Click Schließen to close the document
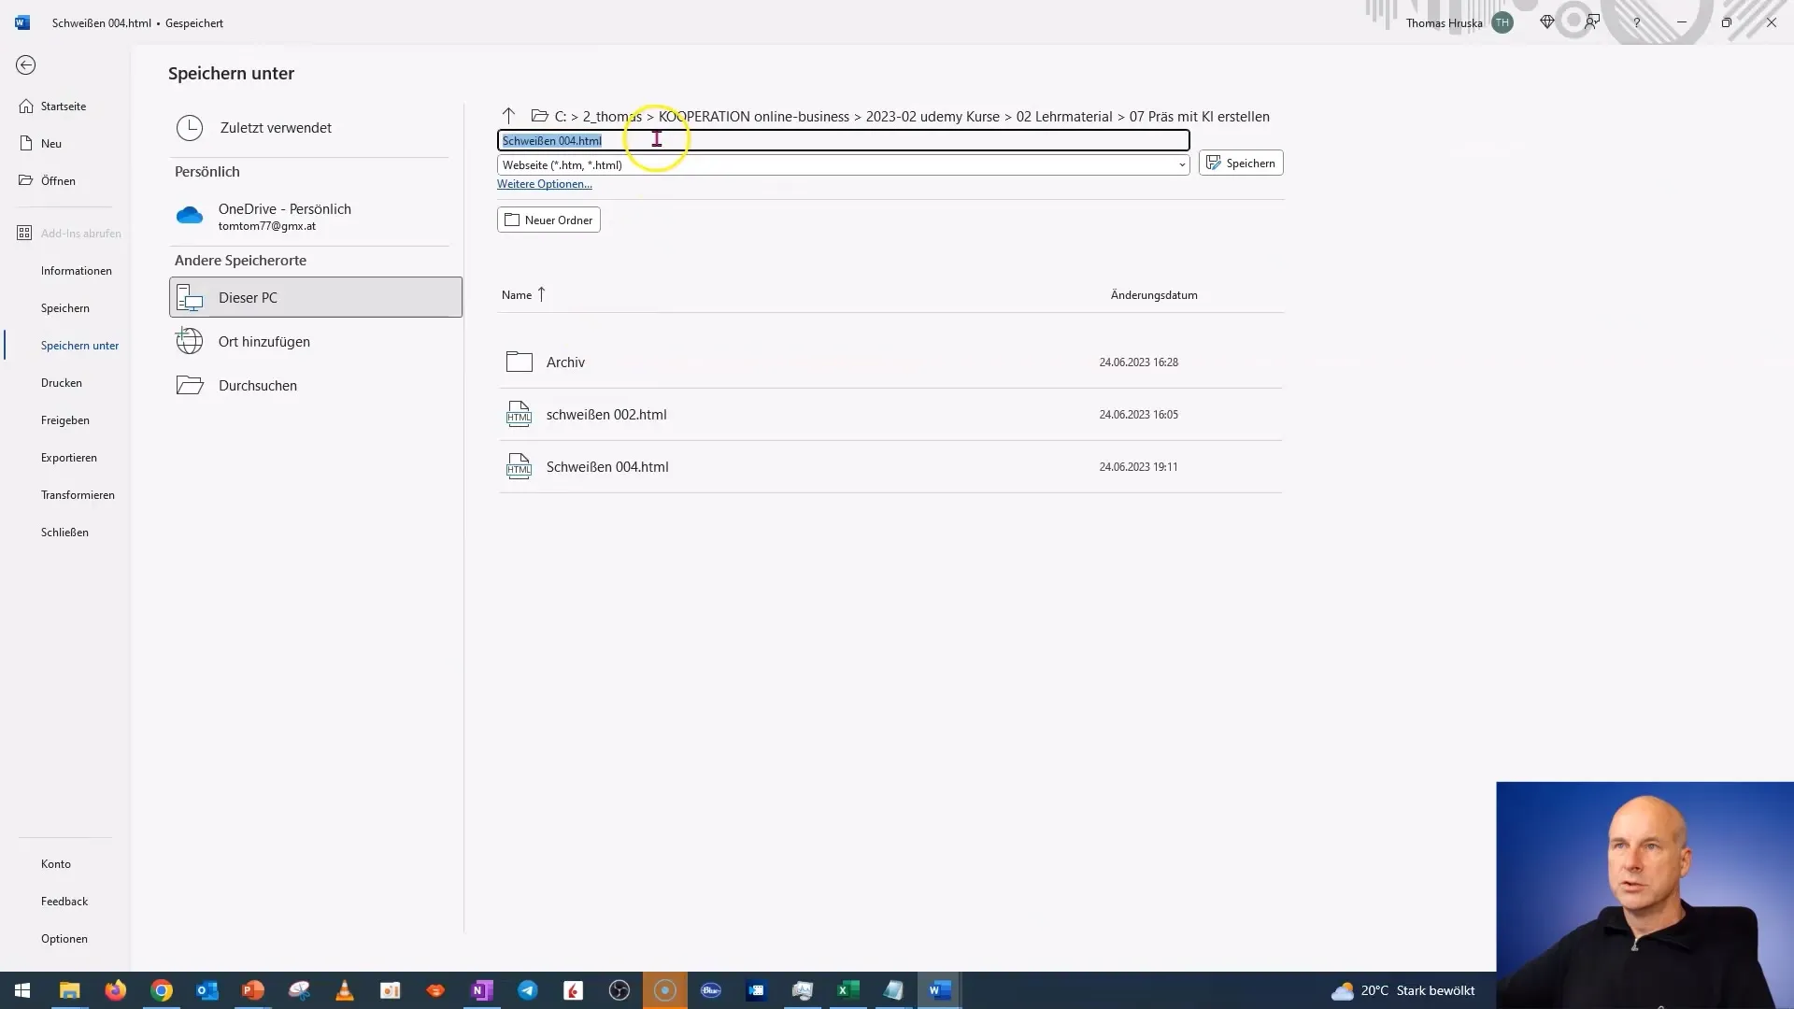The height and width of the screenshot is (1009, 1794). [x=64, y=533]
